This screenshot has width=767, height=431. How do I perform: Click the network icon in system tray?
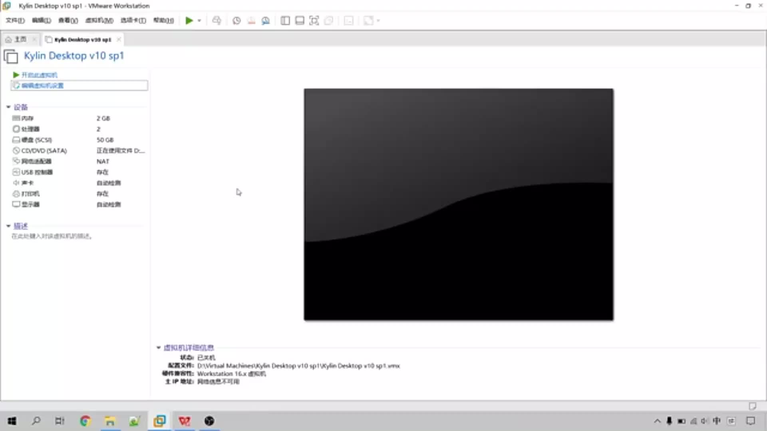(x=693, y=421)
